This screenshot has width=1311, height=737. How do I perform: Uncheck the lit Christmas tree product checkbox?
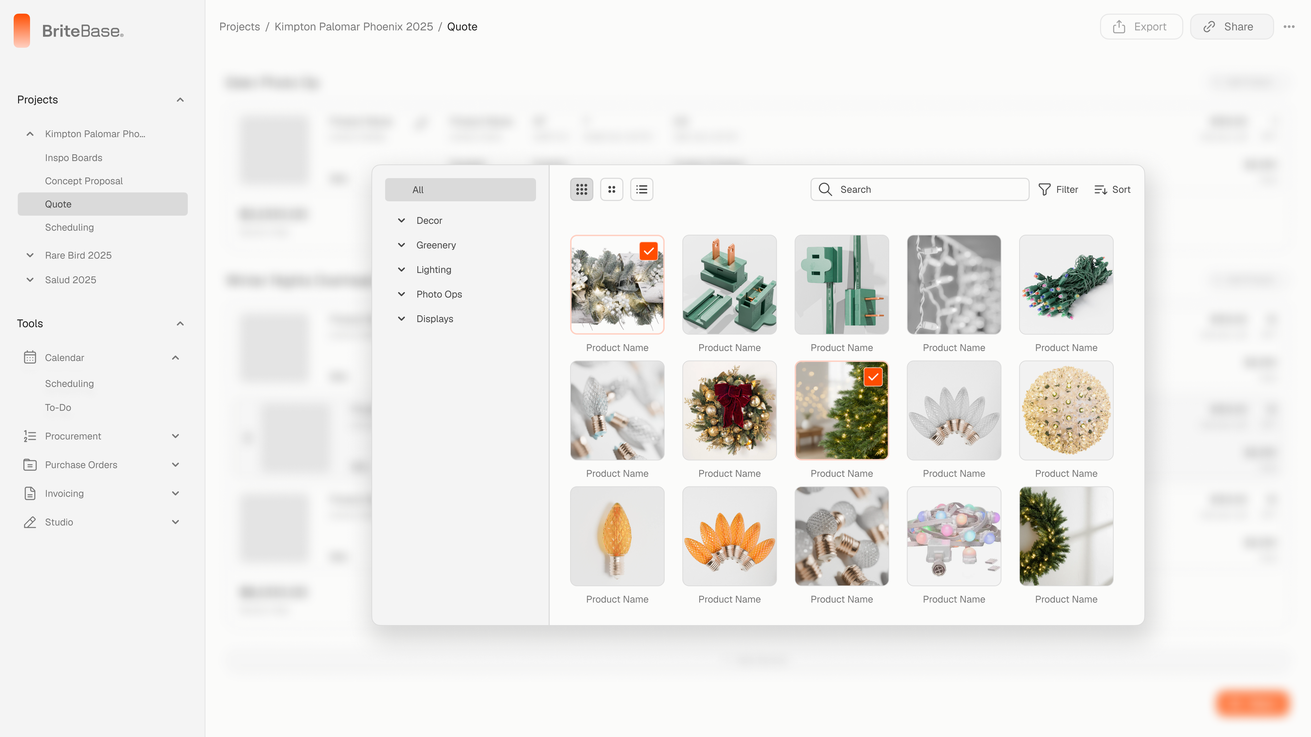point(873,377)
